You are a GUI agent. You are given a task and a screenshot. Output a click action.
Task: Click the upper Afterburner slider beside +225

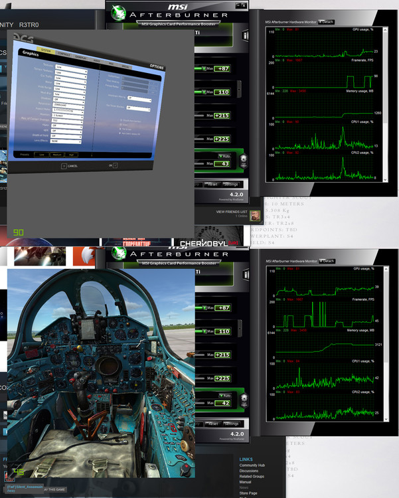pyautogui.click(x=199, y=139)
